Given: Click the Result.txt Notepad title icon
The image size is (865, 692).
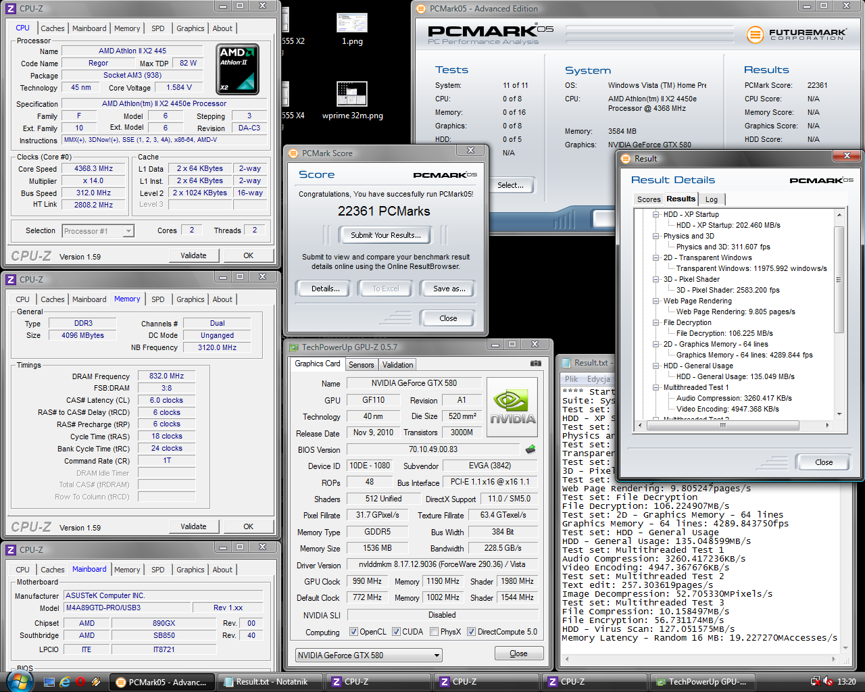Looking at the screenshot, I should coord(565,363).
